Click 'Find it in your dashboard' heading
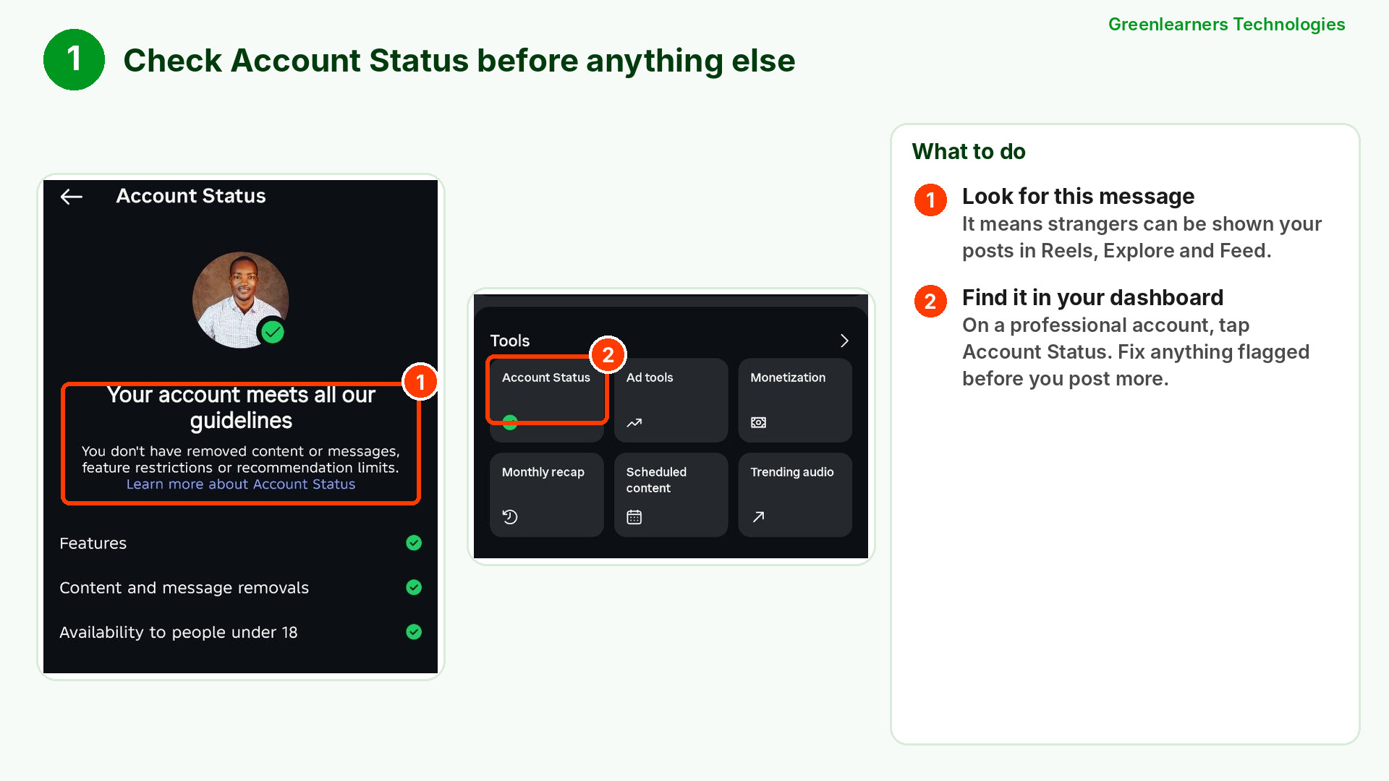 click(x=1092, y=298)
